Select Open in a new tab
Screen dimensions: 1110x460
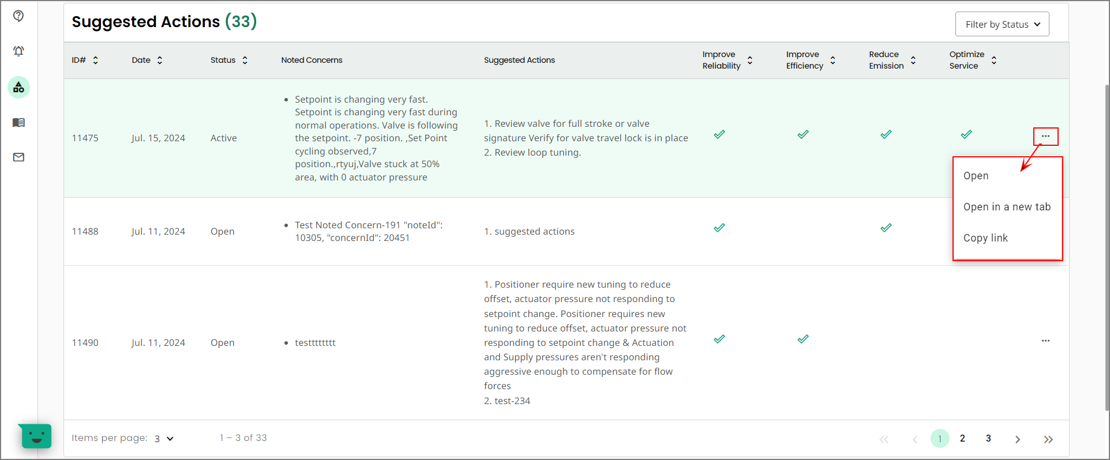coord(1007,206)
